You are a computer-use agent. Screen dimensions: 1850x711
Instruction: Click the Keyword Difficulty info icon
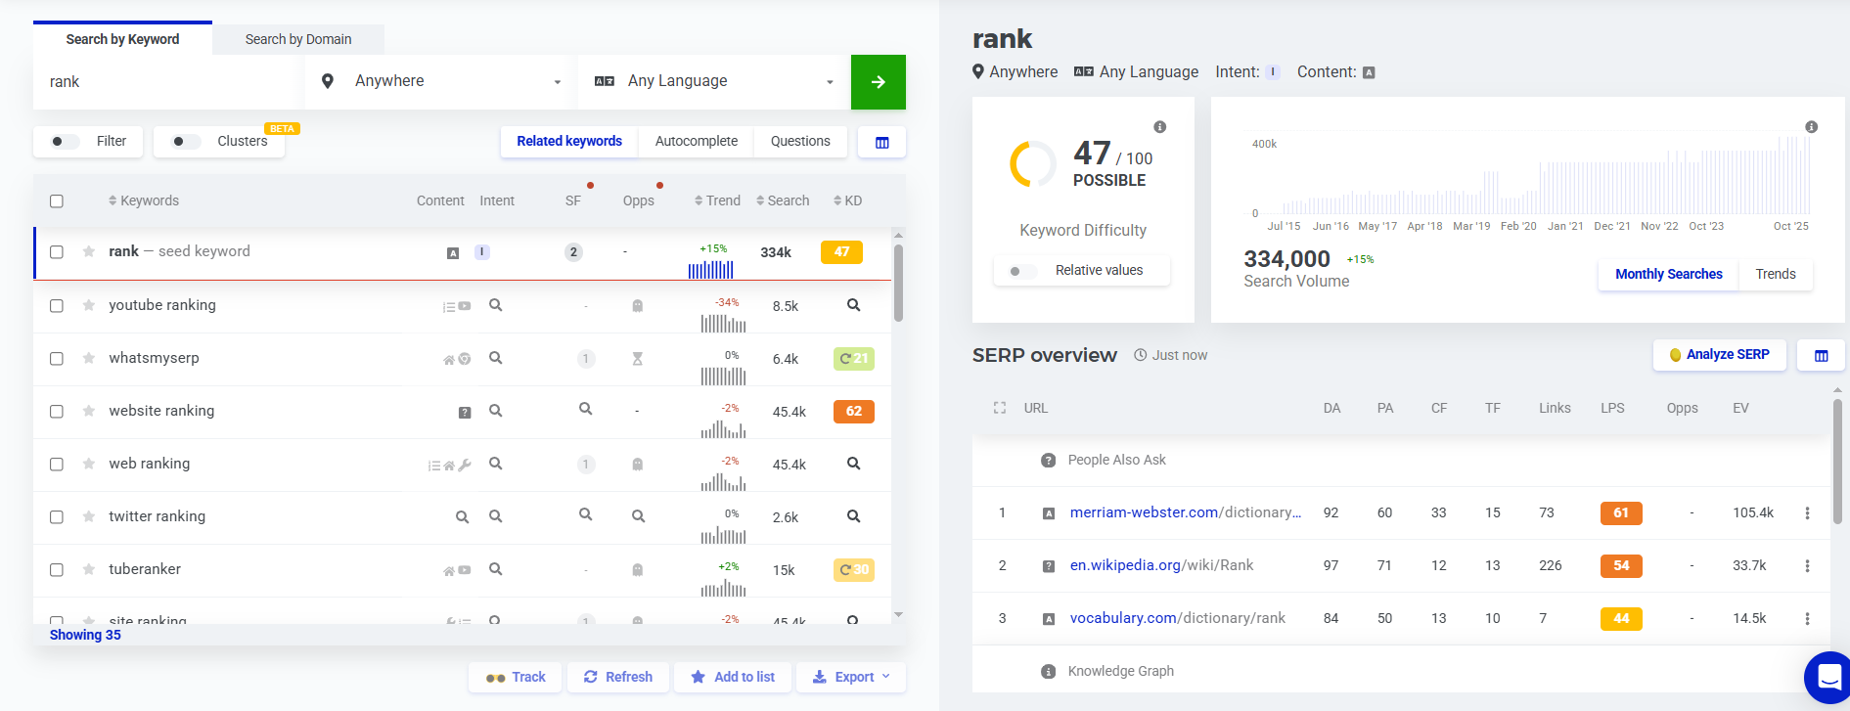1159,127
